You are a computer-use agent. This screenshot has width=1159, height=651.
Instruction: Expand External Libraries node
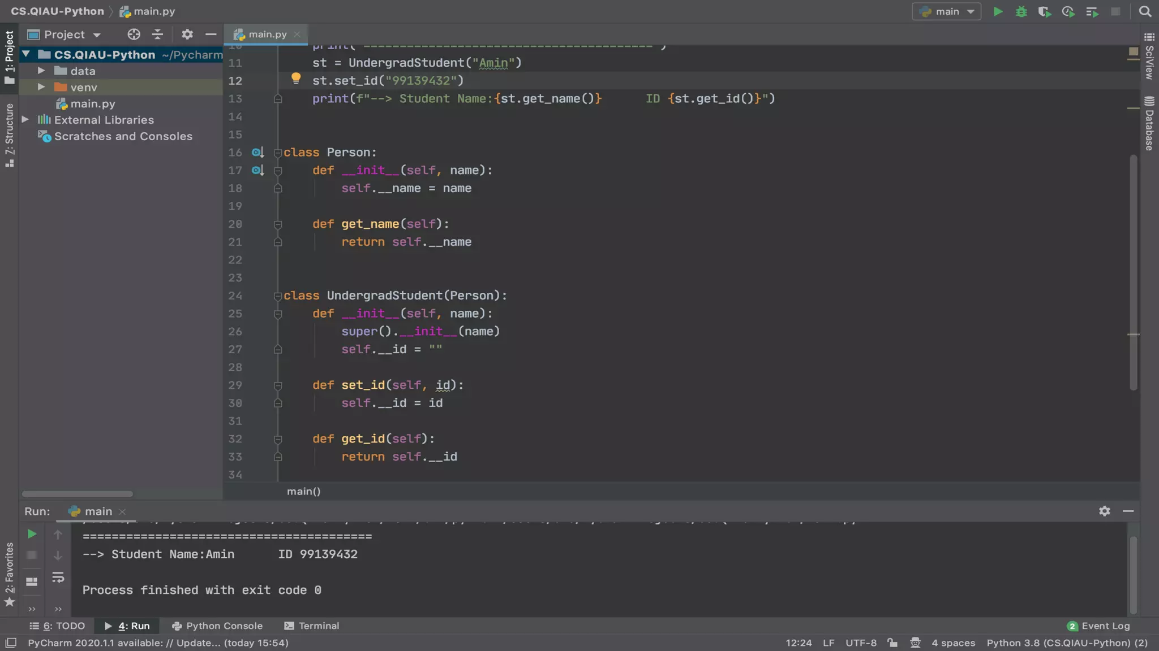(25, 120)
